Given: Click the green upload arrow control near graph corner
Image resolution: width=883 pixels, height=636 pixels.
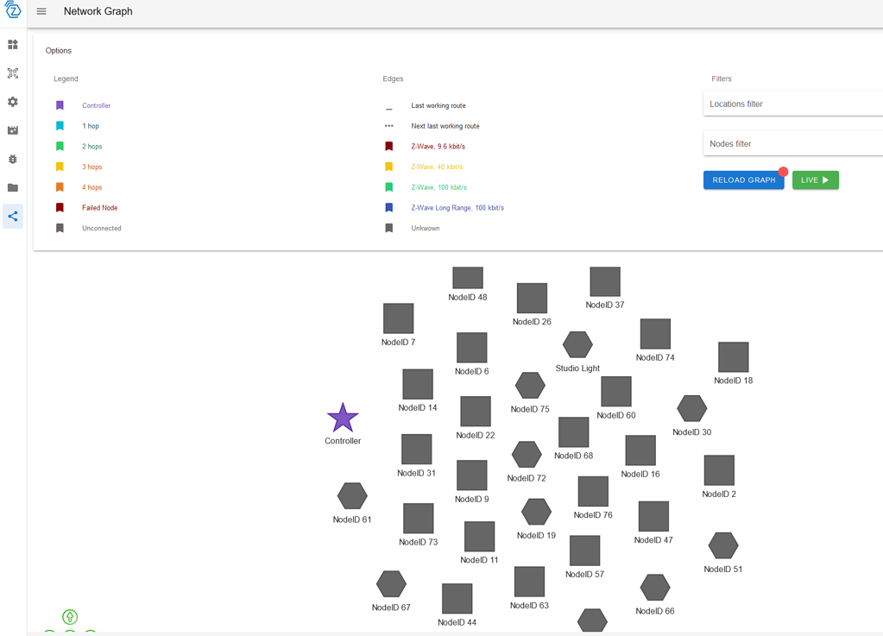Looking at the screenshot, I should point(69,616).
